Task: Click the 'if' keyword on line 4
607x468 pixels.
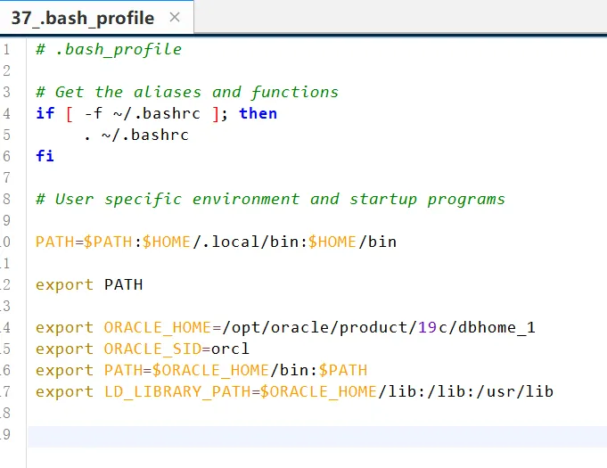Action: click(x=45, y=113)
